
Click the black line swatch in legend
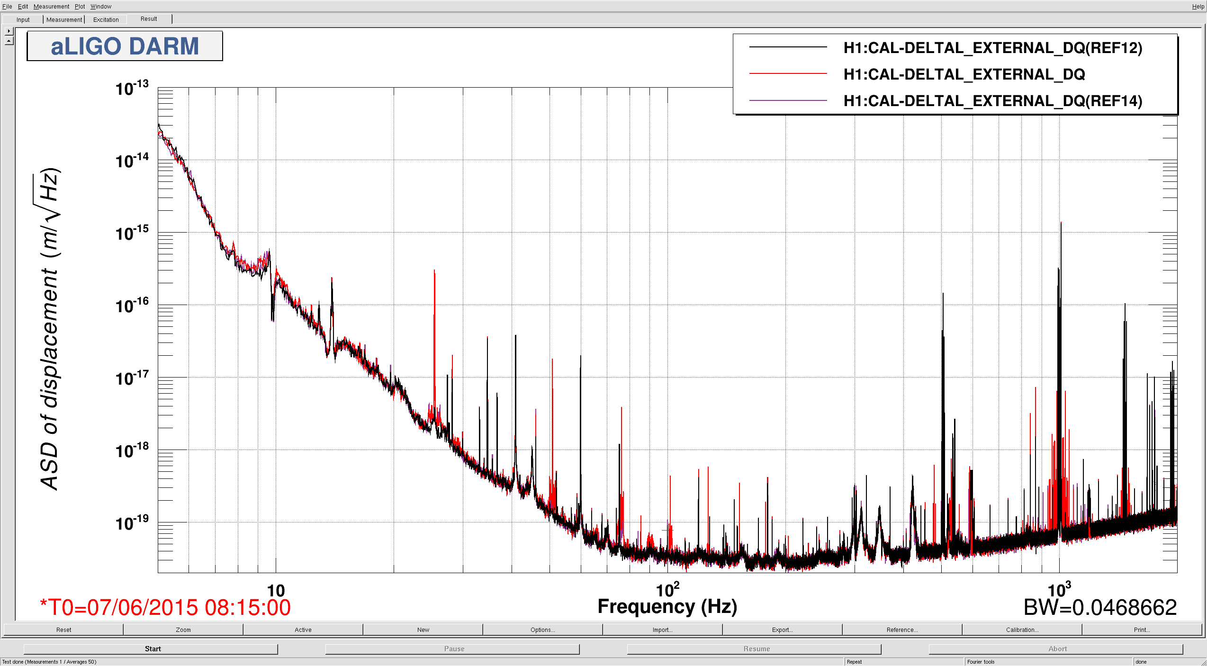tap(788, 47)
